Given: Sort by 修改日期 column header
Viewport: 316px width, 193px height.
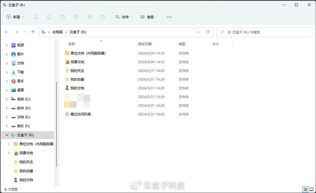Looking at the screenshot, I should pyautogui.click(x=145, y=44).
